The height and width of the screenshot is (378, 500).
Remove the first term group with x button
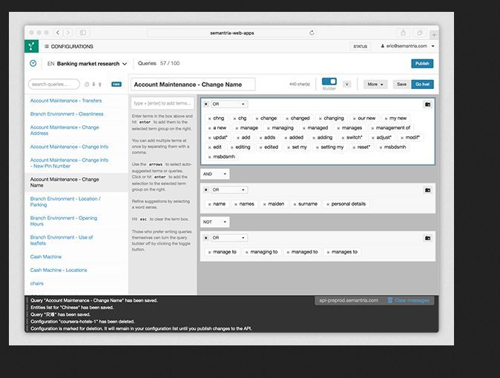point(206,105)
